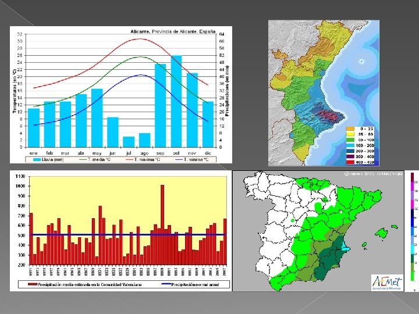Viewport: 419px width, 314px height.
Task: Click the cyan area on Spain's east coast
Action: pos(346,249)
